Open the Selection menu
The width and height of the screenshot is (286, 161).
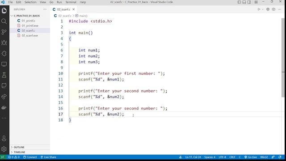click(30, 2)
